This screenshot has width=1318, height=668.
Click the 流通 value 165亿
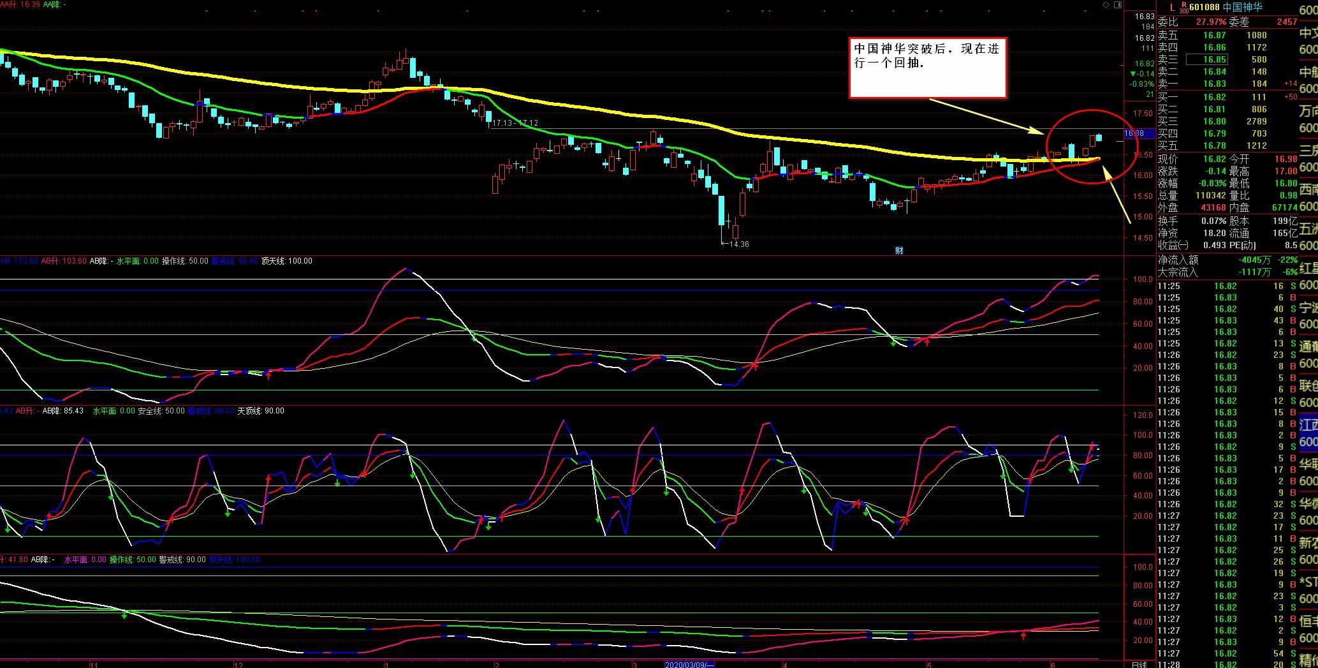coord(1285,234)
